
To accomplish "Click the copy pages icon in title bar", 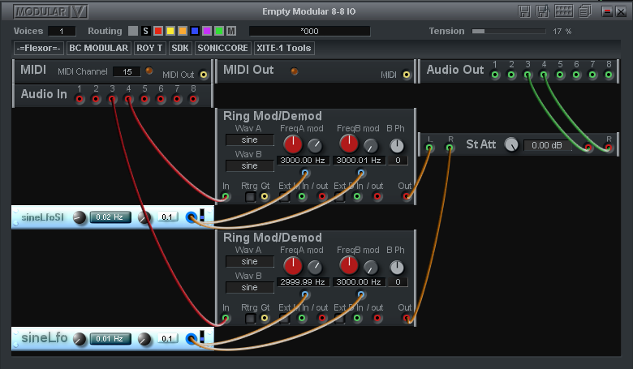I will (x=544, y=11).
